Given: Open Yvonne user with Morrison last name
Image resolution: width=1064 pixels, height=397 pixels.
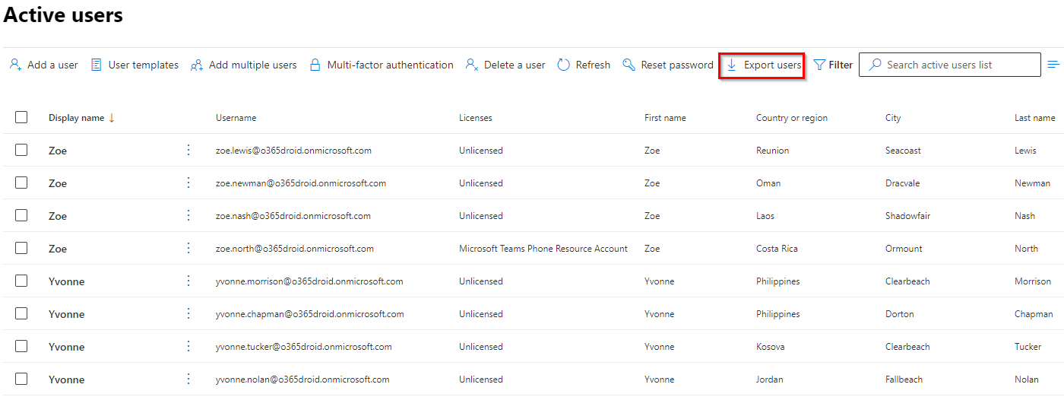Looking at the screenshot, I should [x=67, y=281].
